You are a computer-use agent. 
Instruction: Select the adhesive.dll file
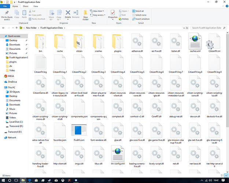pyautogui.click(x=137, y=43)
